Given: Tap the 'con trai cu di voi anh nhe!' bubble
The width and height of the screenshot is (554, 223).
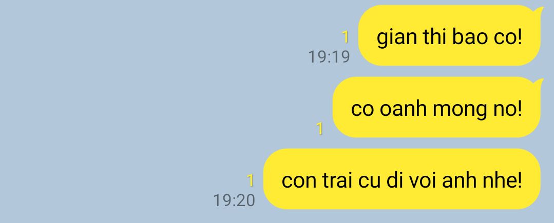Looking at the screenshot, I should [402, 179].
